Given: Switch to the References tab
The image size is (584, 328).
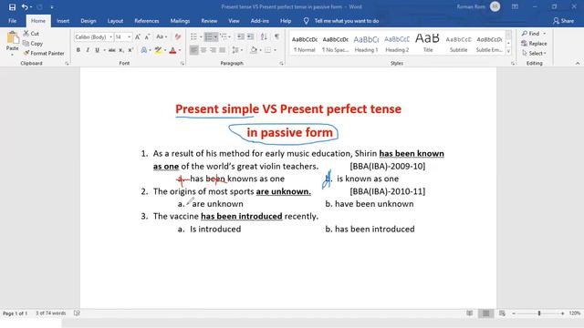Looking at the screenshot, I should point(147,21).
